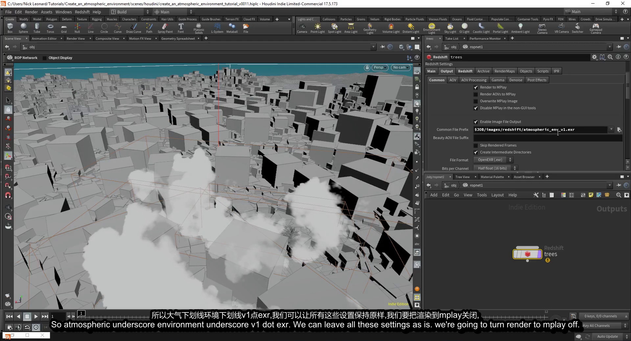Select the Font shelf tool
The image size is (631, 341).
tap(181, 28)
